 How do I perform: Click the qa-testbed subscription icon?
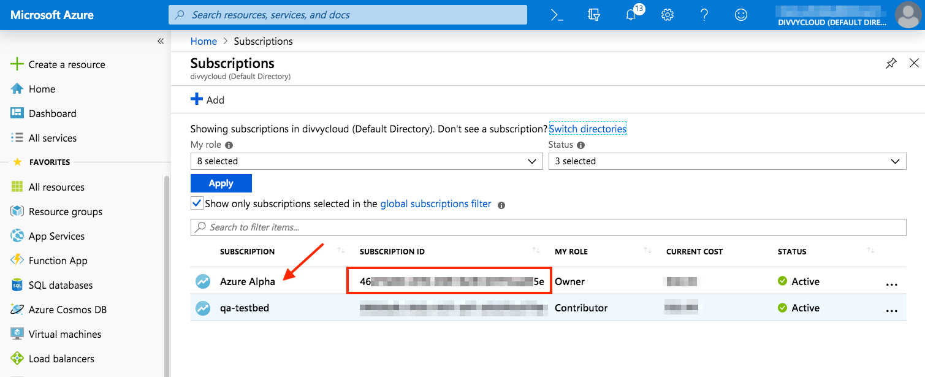pos(203,308)
